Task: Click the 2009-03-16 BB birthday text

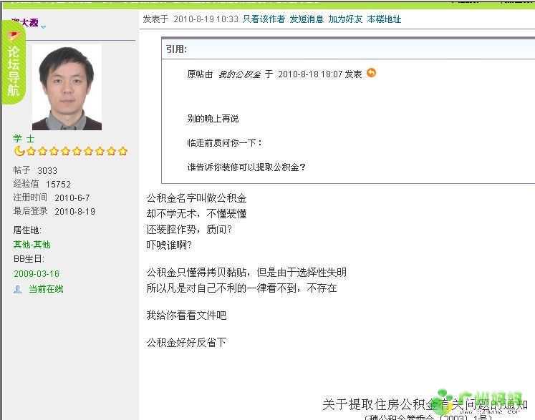Action: pos(36,274)
